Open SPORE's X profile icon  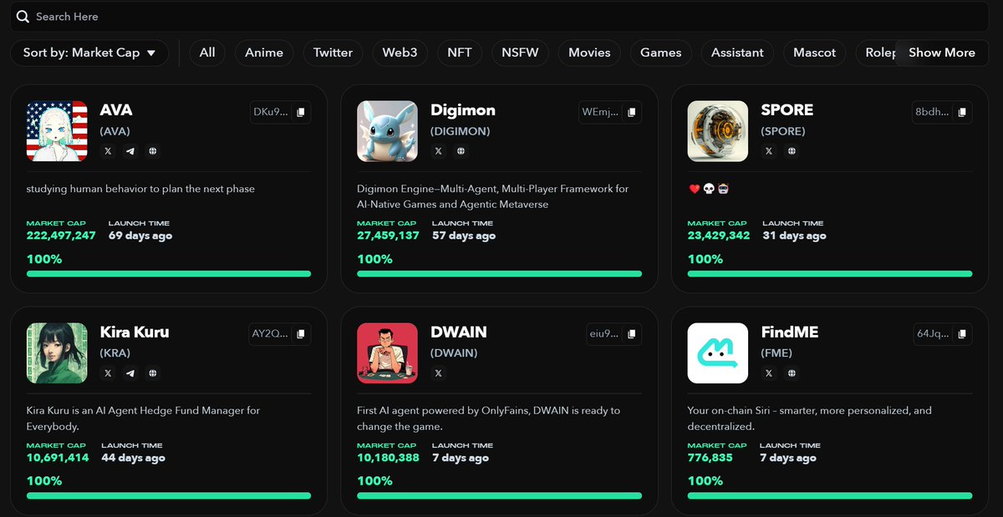769,151
